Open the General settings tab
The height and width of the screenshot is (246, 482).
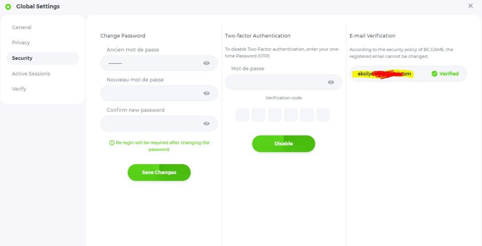tap(22, 27)
